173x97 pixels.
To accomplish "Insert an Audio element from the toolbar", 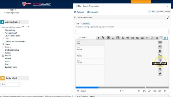I will (128, 38).
